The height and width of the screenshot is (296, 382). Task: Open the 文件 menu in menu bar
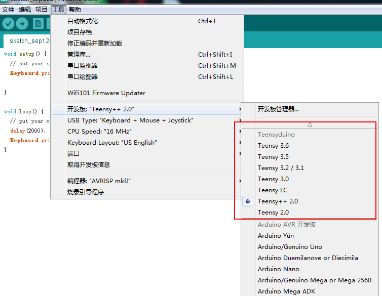coord(8,10)
